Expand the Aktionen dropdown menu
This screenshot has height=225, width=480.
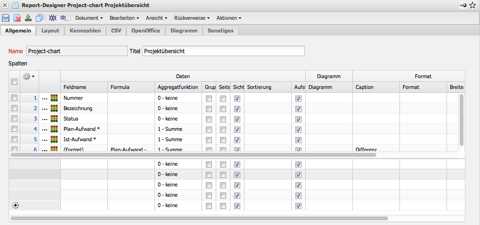click(228, 18)
